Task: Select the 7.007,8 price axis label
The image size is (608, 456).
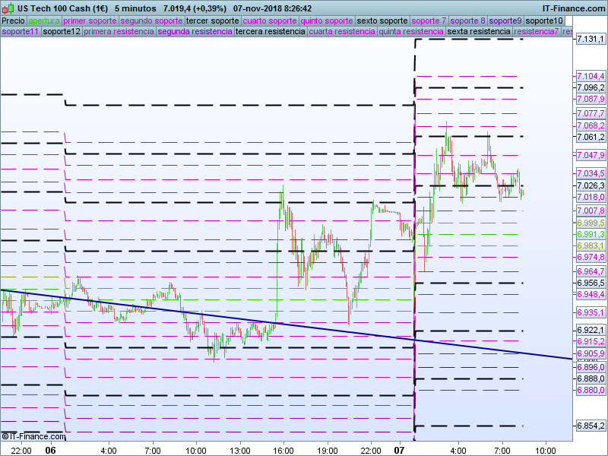Action: 591,211
